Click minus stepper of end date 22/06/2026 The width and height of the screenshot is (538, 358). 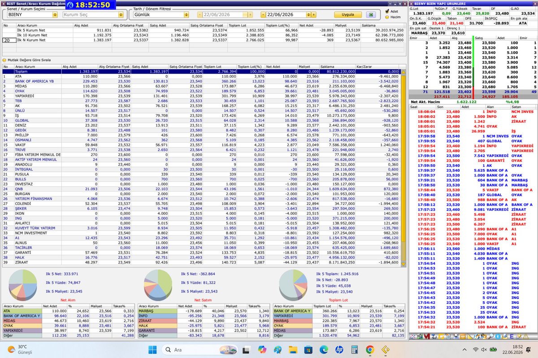(x=263, y=15)
